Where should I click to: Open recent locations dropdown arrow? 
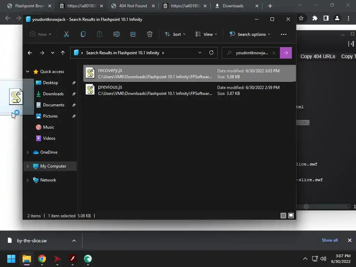pos(52,53)
